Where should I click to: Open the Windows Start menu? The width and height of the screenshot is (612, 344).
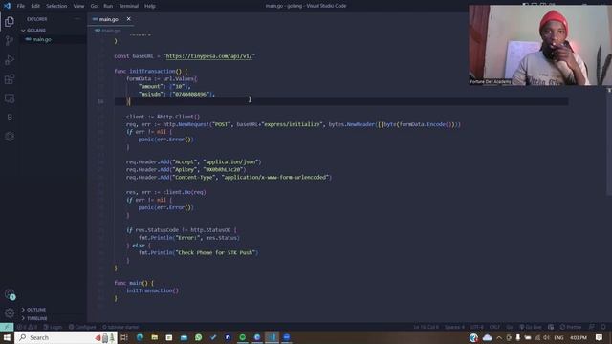coord(7,337)
